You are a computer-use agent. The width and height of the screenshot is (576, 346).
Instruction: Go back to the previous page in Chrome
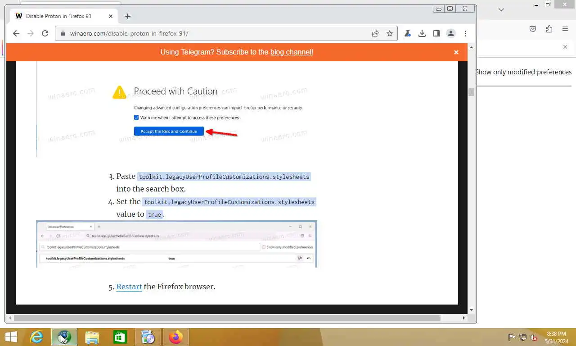(x=16, y=33)
